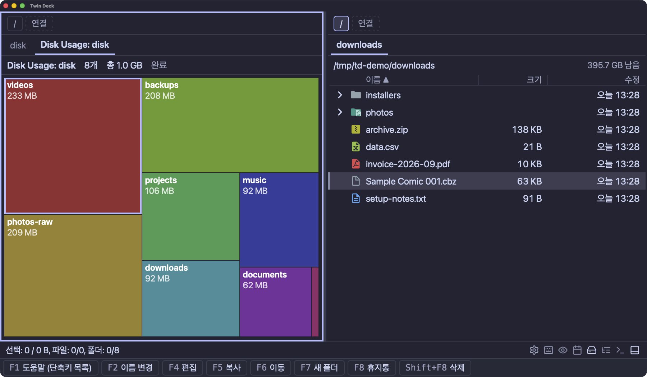Viewport: 647px width, 377px height.
Task: Open the terminal prompt icon
Action: 620,350
